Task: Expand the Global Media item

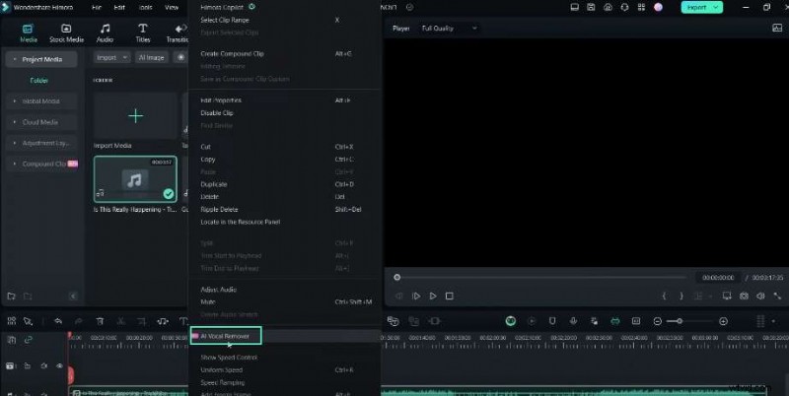Action: pos(15,101)
